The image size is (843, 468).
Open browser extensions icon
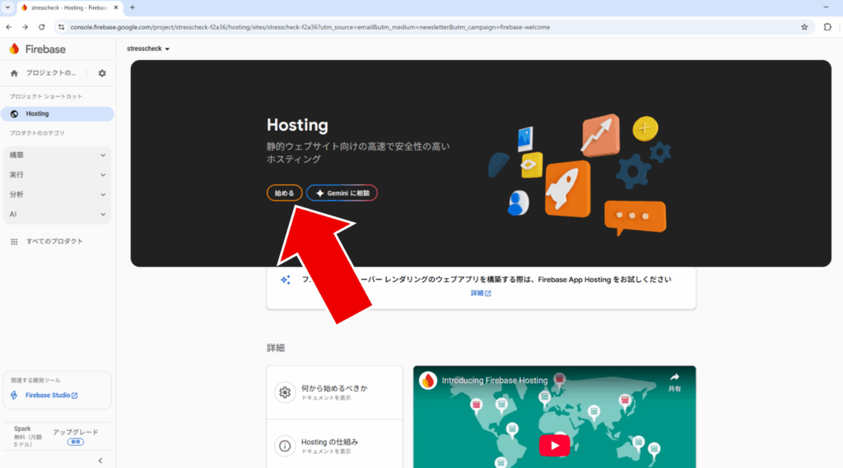click(x=827, y=27)
